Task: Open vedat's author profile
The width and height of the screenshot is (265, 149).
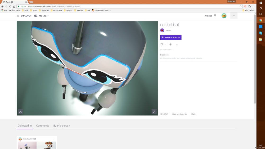Action: pos(168,30)
